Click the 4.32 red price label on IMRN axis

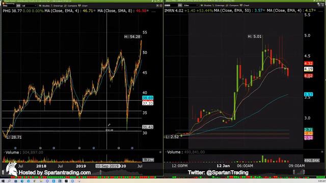click(x=308, y=64)
